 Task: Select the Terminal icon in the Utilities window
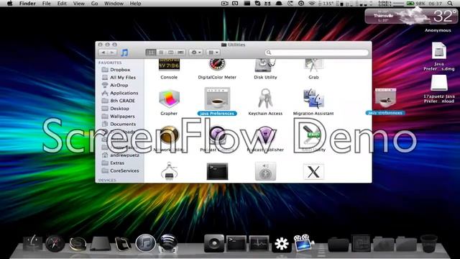217,171
